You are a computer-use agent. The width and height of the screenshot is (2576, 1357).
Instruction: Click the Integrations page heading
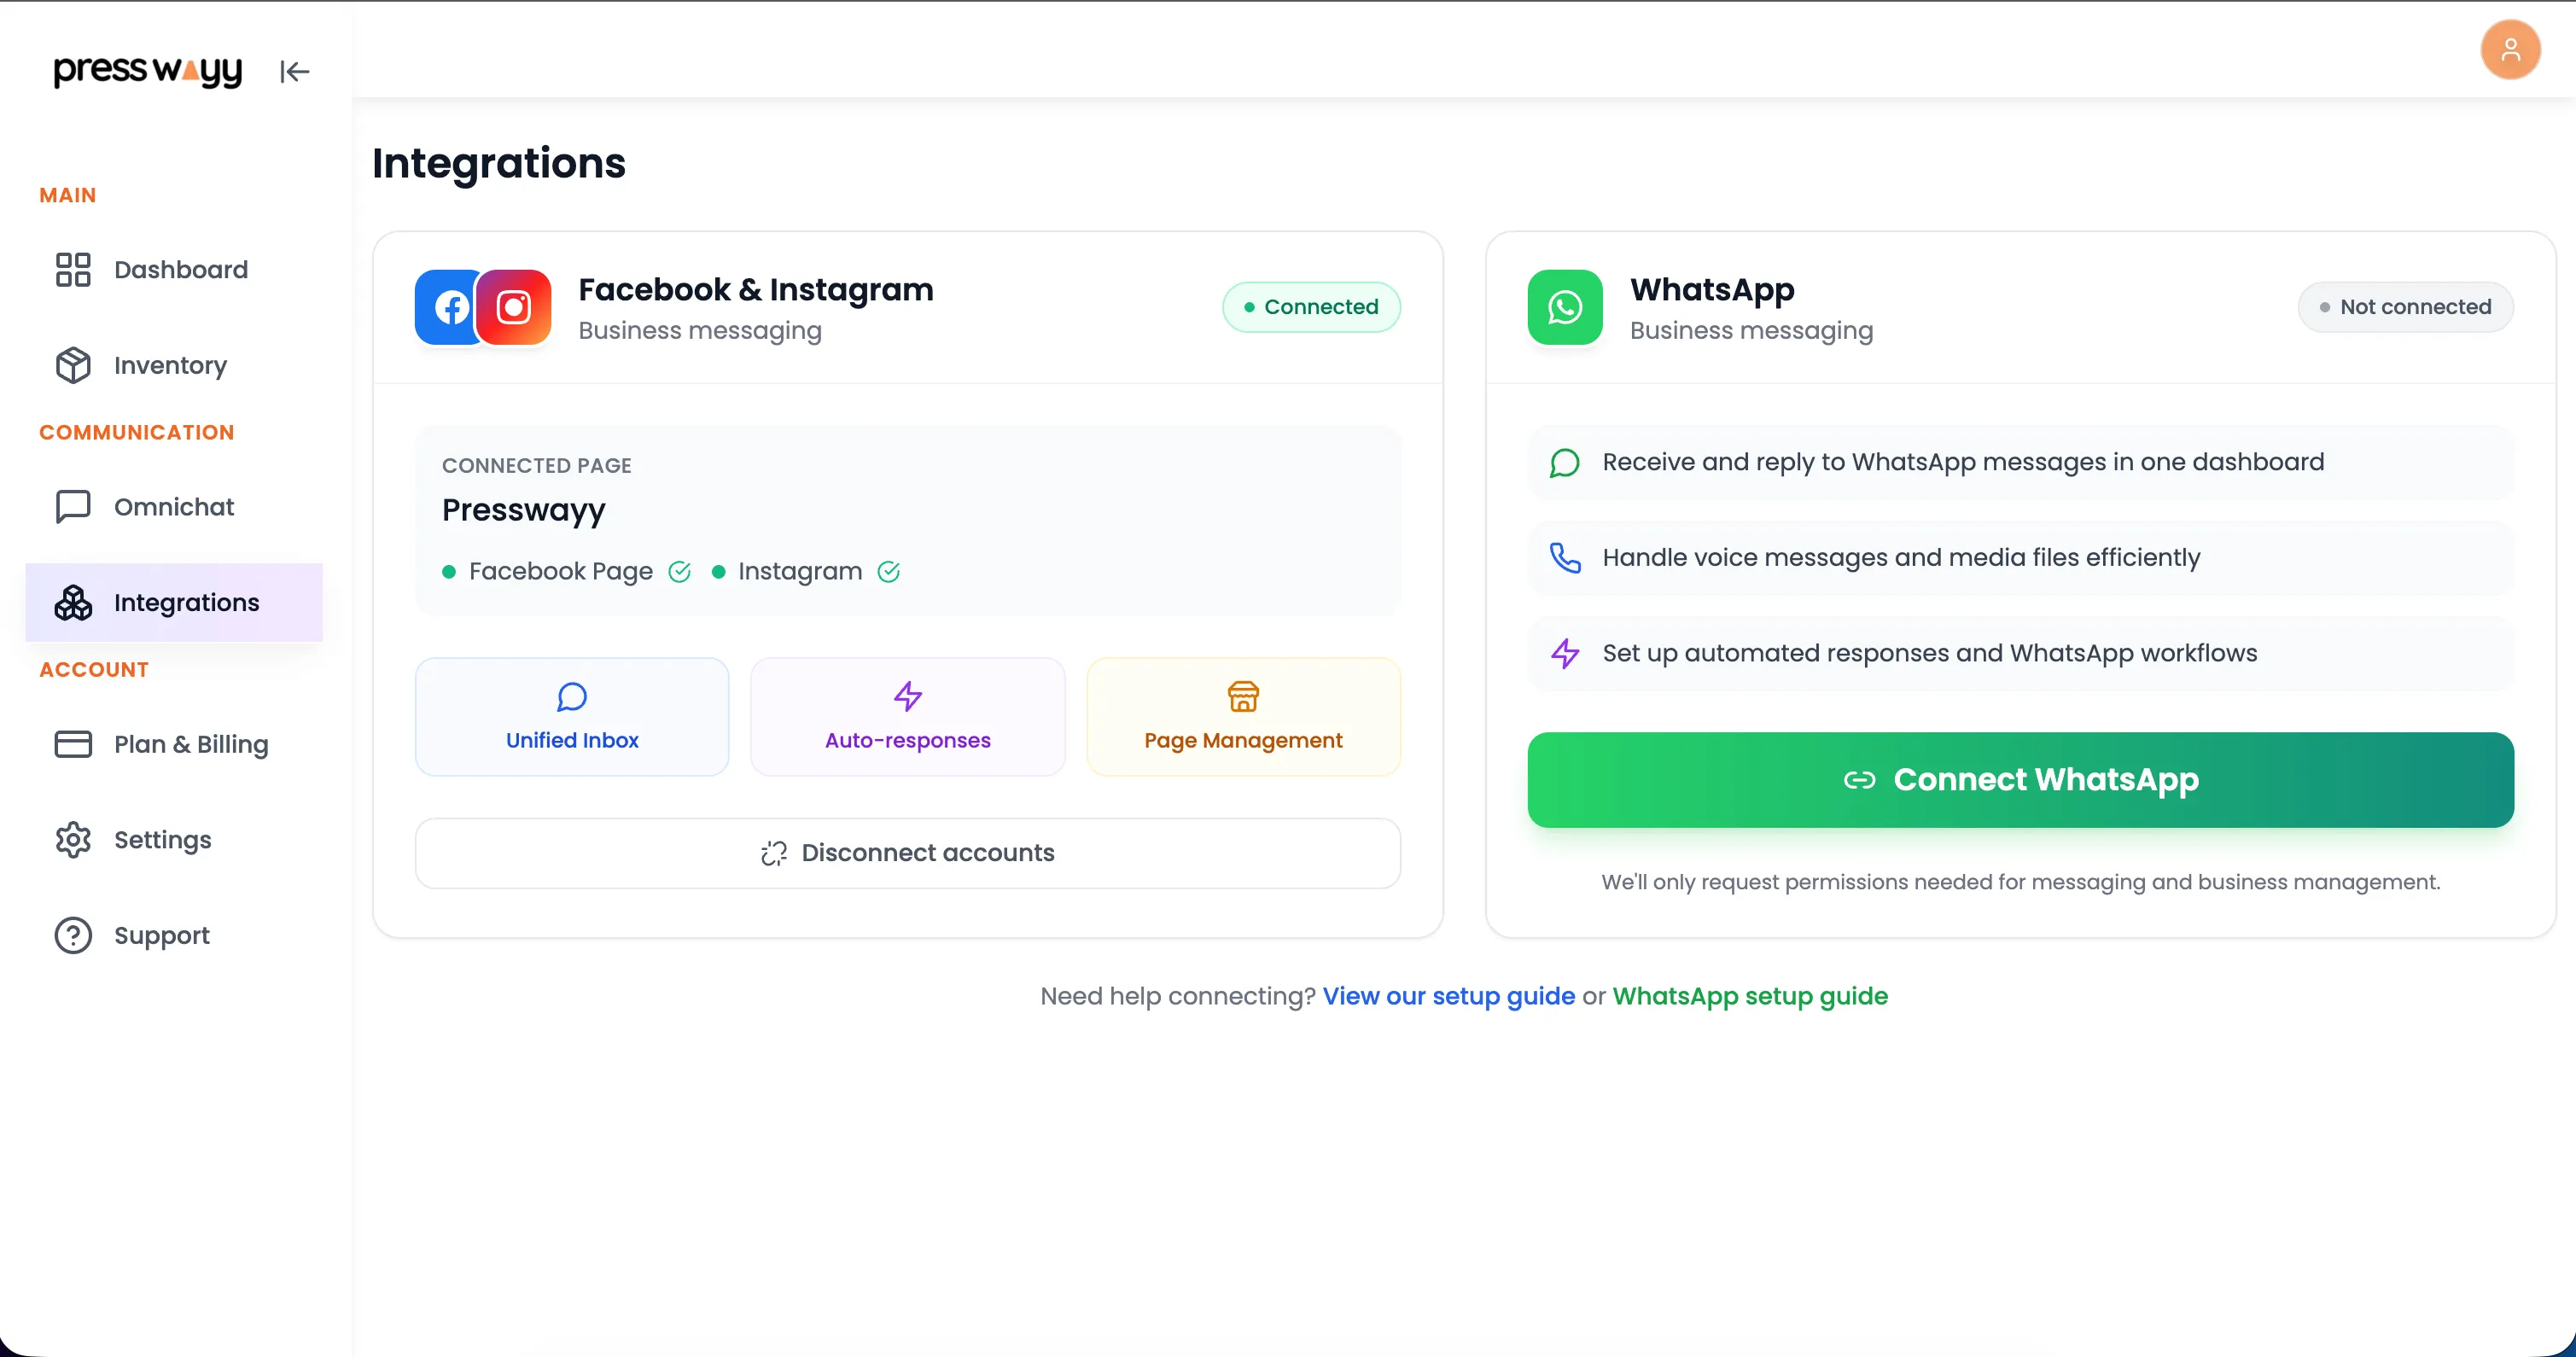[x=499, y=163]
